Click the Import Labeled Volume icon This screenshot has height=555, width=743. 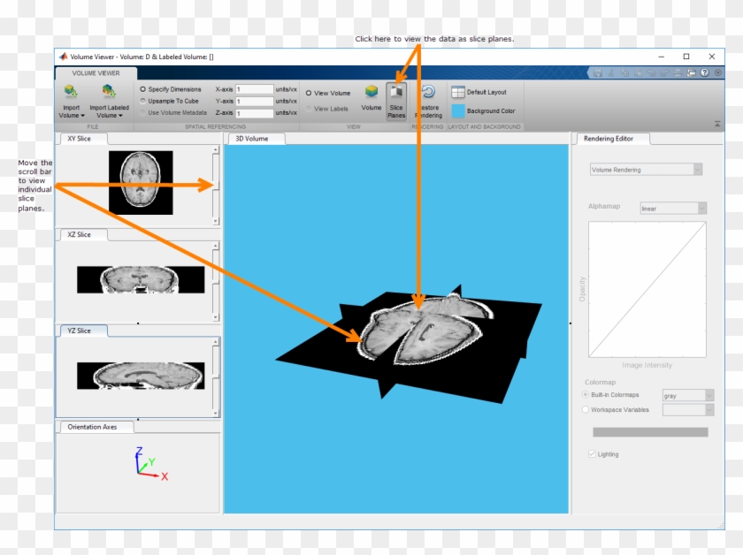[109, 92]
